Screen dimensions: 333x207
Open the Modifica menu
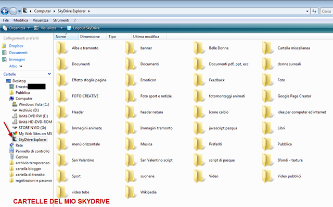[21, 20]
